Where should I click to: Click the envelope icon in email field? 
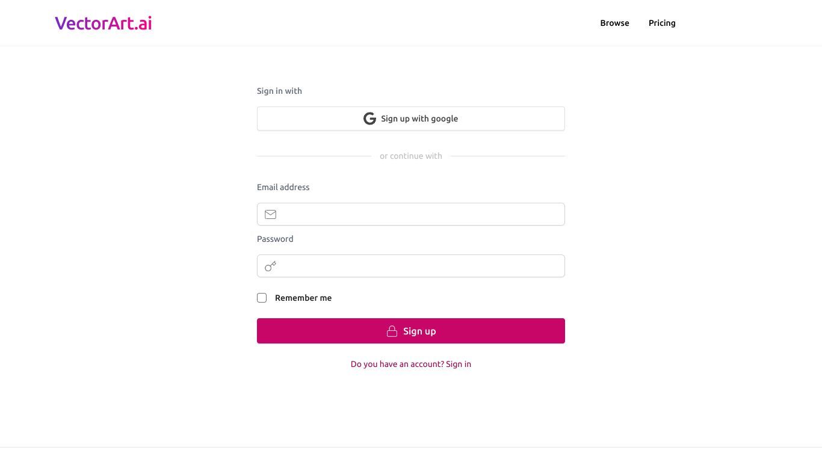[x=270, y=214]
